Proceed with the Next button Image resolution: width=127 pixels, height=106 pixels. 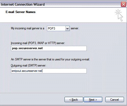(x=93, y=100)
